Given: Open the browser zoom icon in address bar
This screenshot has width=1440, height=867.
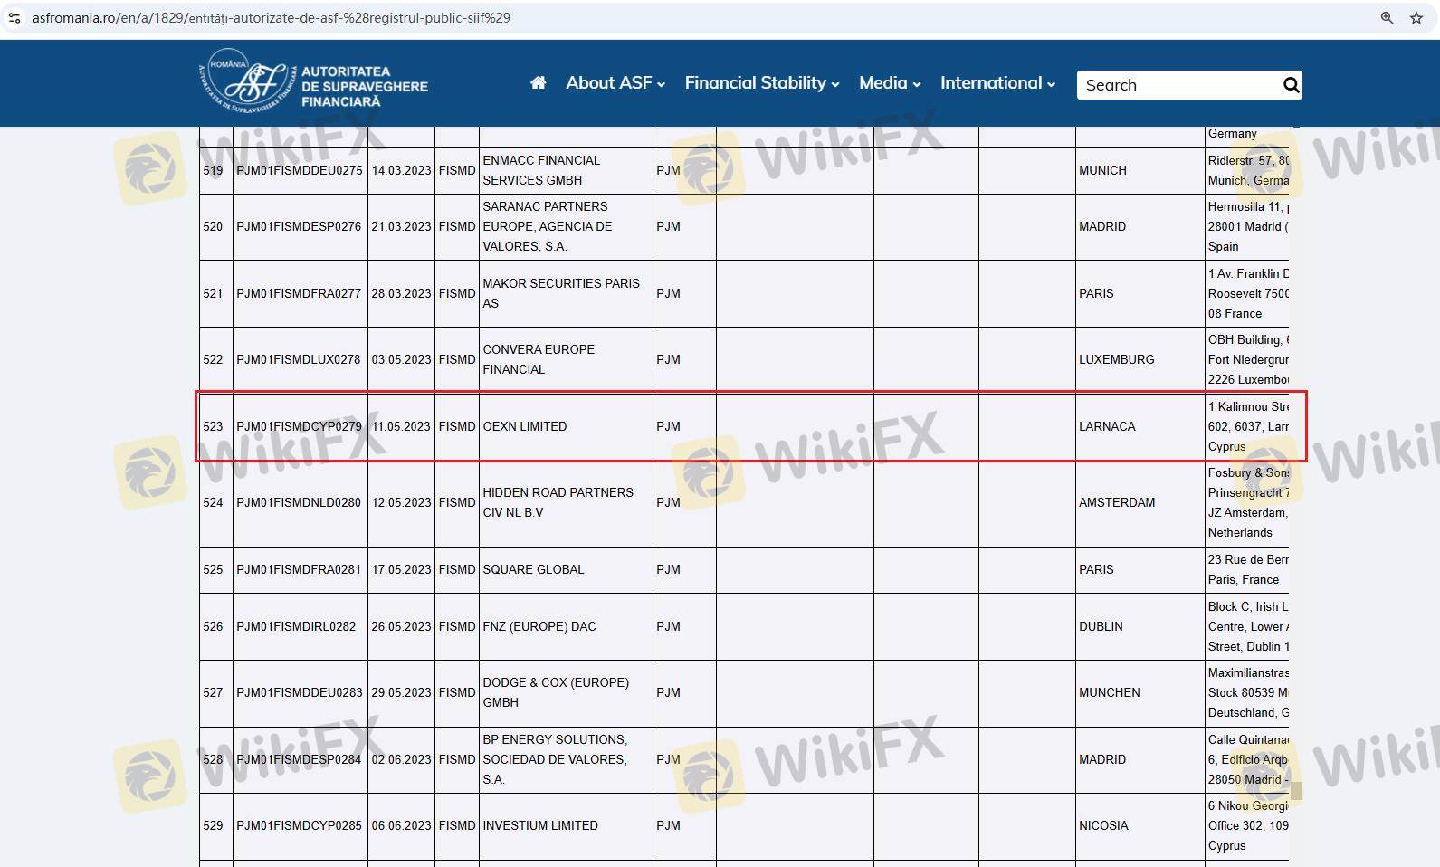Looking at the screenshot, I should click(1387, 18).
